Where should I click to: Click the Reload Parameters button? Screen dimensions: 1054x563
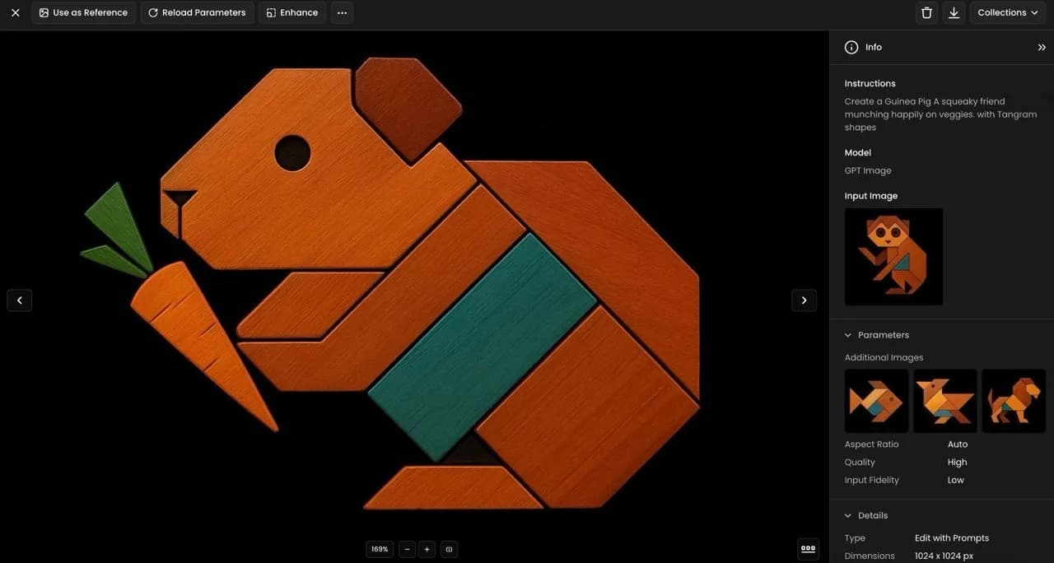pyautogui.click(x=197, y=12)
